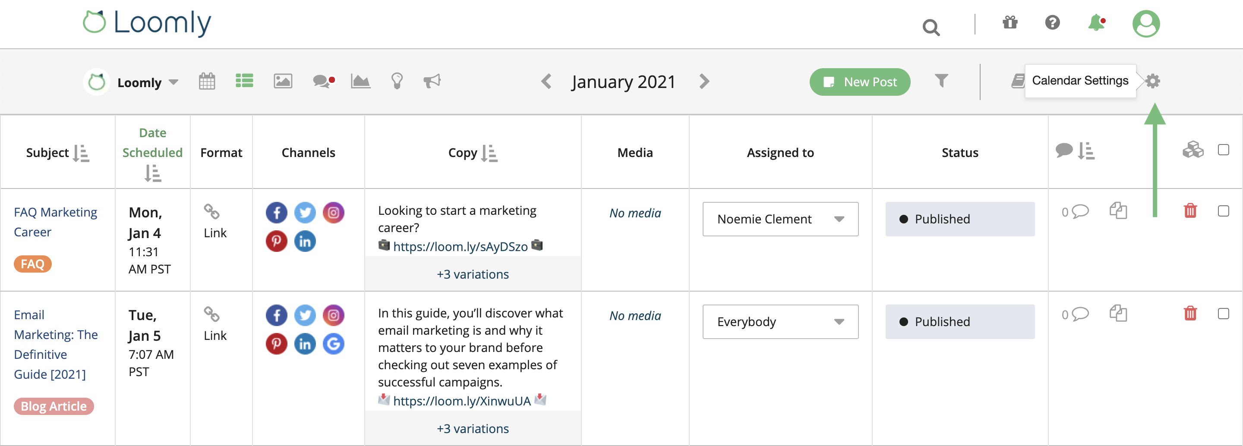Open post ideas with the lightbulb icon
The height and width of the screenshot is (446, 1243).
tap(397, 82)
